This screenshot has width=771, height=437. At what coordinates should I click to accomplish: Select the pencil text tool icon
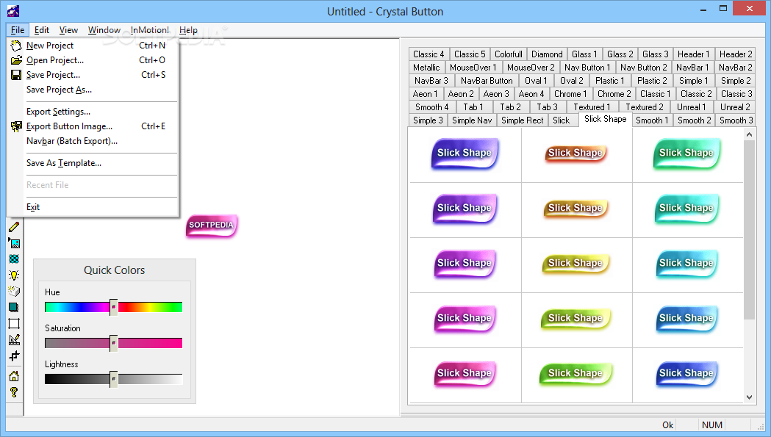[x=14, y=227]
